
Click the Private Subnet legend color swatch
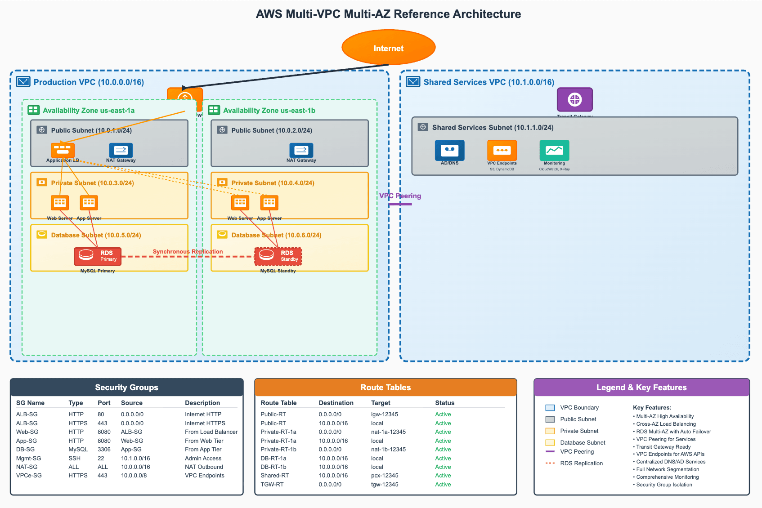click(550, 431)
